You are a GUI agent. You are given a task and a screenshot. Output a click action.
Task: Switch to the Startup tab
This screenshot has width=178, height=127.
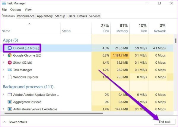coord(60,16)
